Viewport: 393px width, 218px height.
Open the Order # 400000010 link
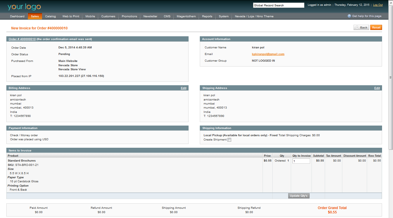pyautogui.click(x=22, y=39)
